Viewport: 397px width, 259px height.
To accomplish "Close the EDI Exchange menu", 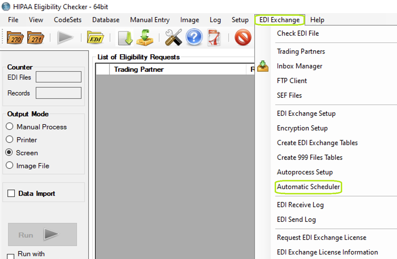I will [x=279, y=20].
